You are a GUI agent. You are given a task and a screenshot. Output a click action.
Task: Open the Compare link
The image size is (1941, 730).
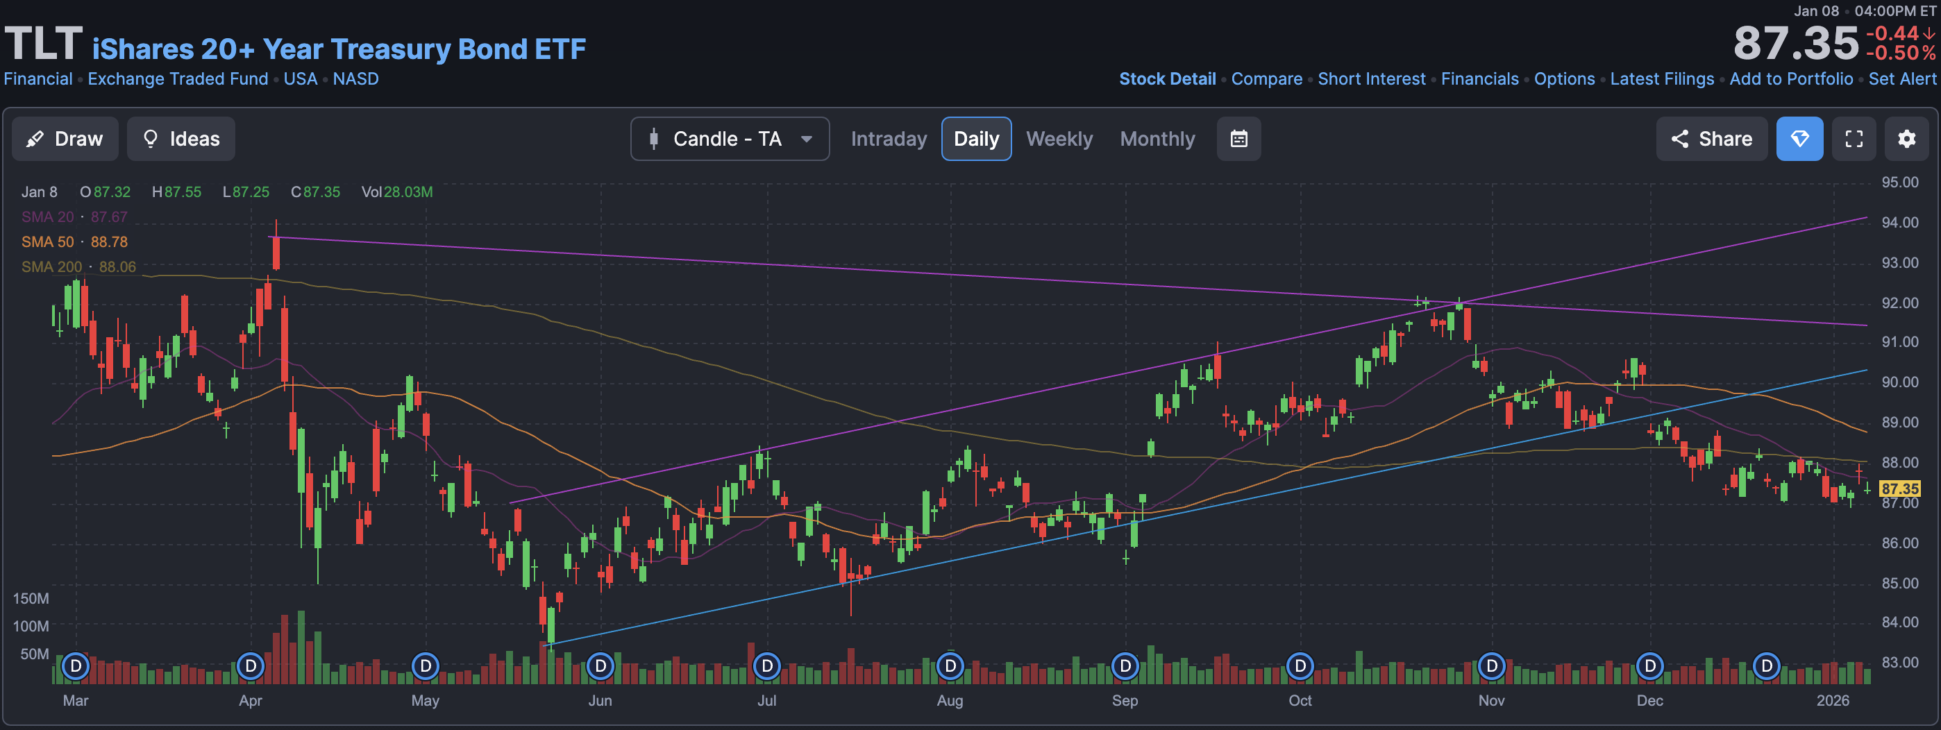click(1267, 79)
